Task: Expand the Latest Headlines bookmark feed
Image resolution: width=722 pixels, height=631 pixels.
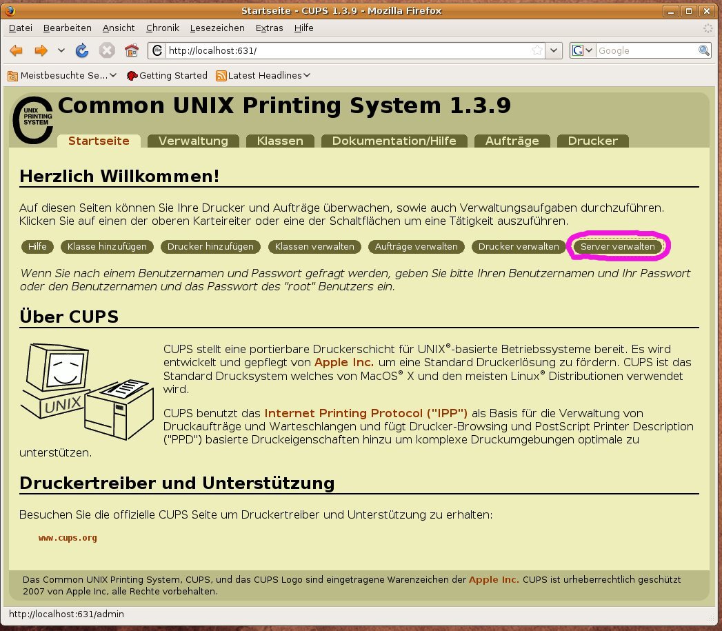Action: click(x=263, y=75)
